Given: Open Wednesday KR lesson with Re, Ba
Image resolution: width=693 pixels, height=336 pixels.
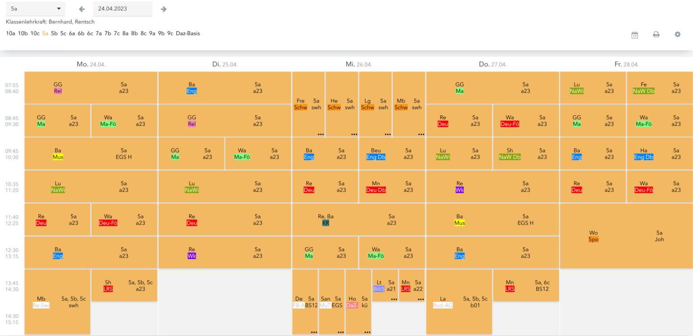Looking at the screenshot, I should (x=359, y=219).
